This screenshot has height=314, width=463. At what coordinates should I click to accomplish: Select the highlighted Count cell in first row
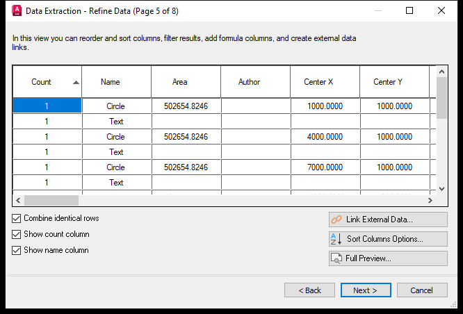47,106
